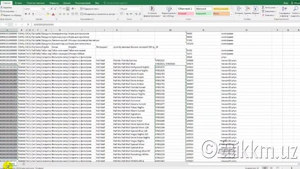Apply the green Хороший cell style
Image resolution: width=300 pixels, height=169 pixels.
(x=203, y=14)
